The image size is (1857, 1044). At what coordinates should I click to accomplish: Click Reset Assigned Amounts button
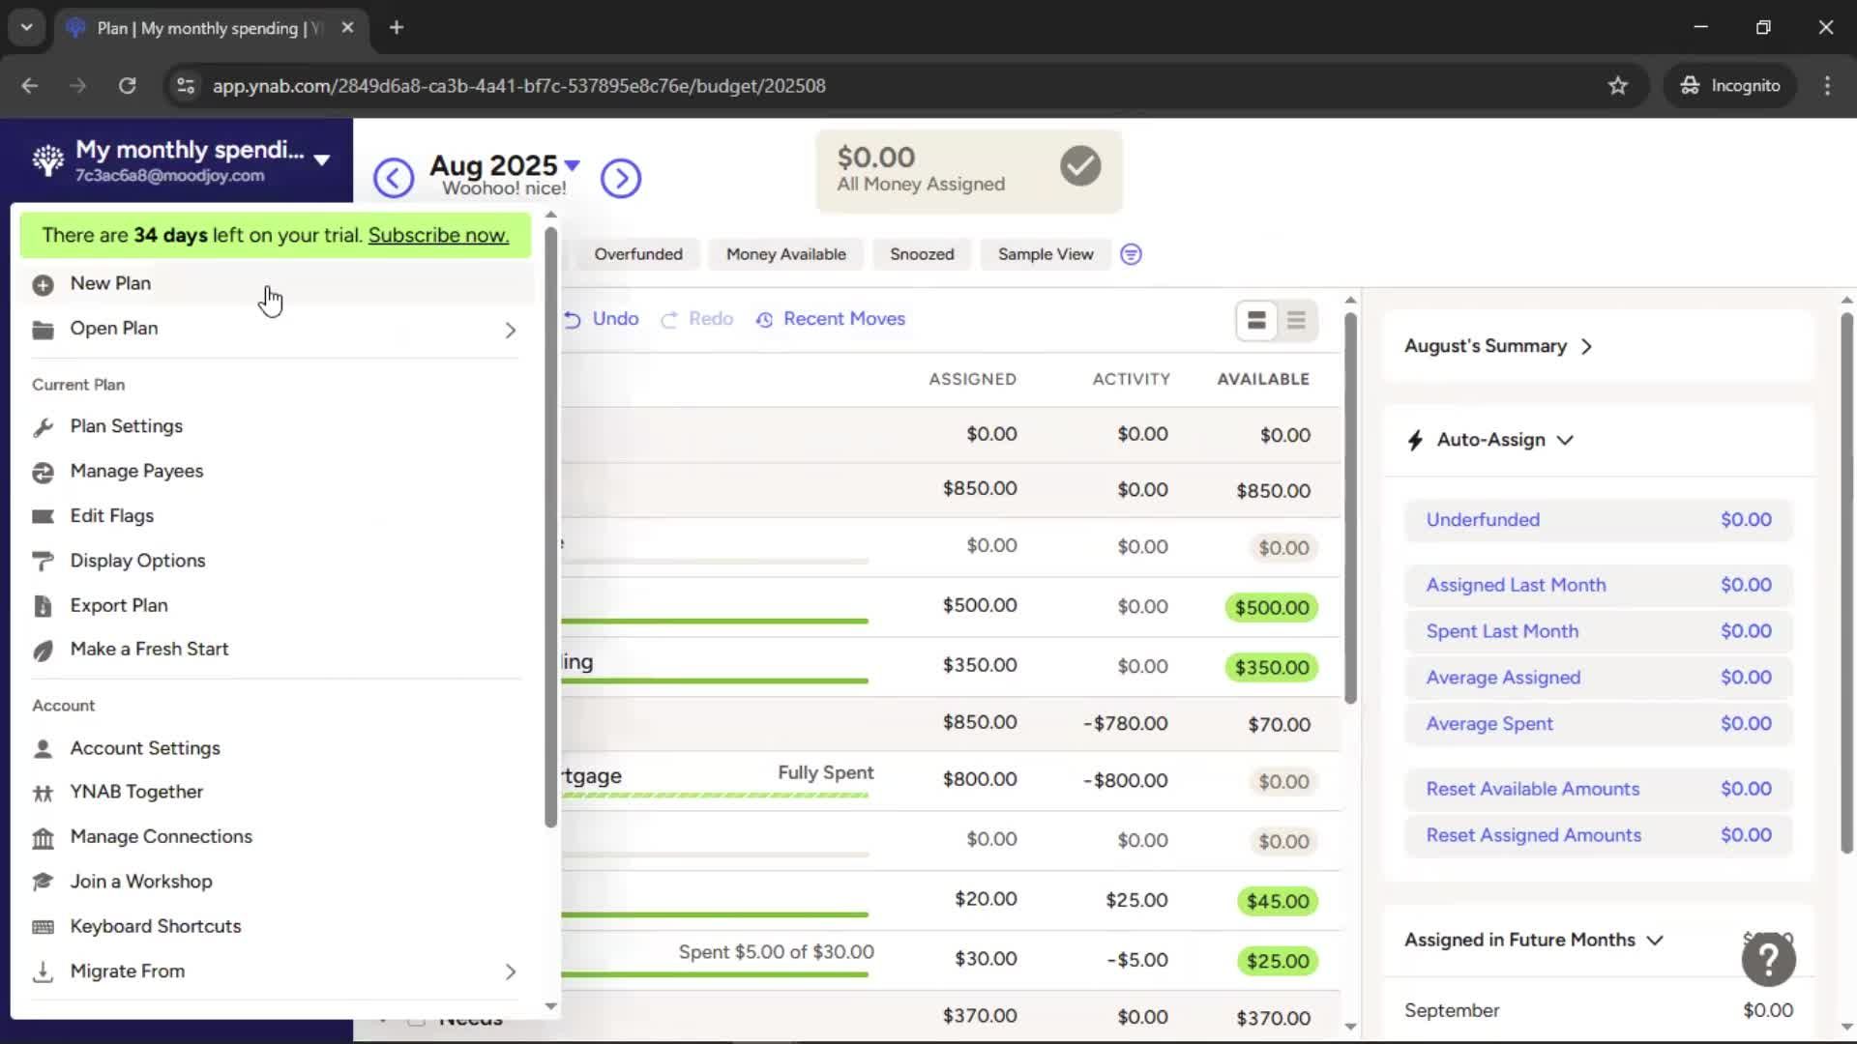coord(1599,835)
